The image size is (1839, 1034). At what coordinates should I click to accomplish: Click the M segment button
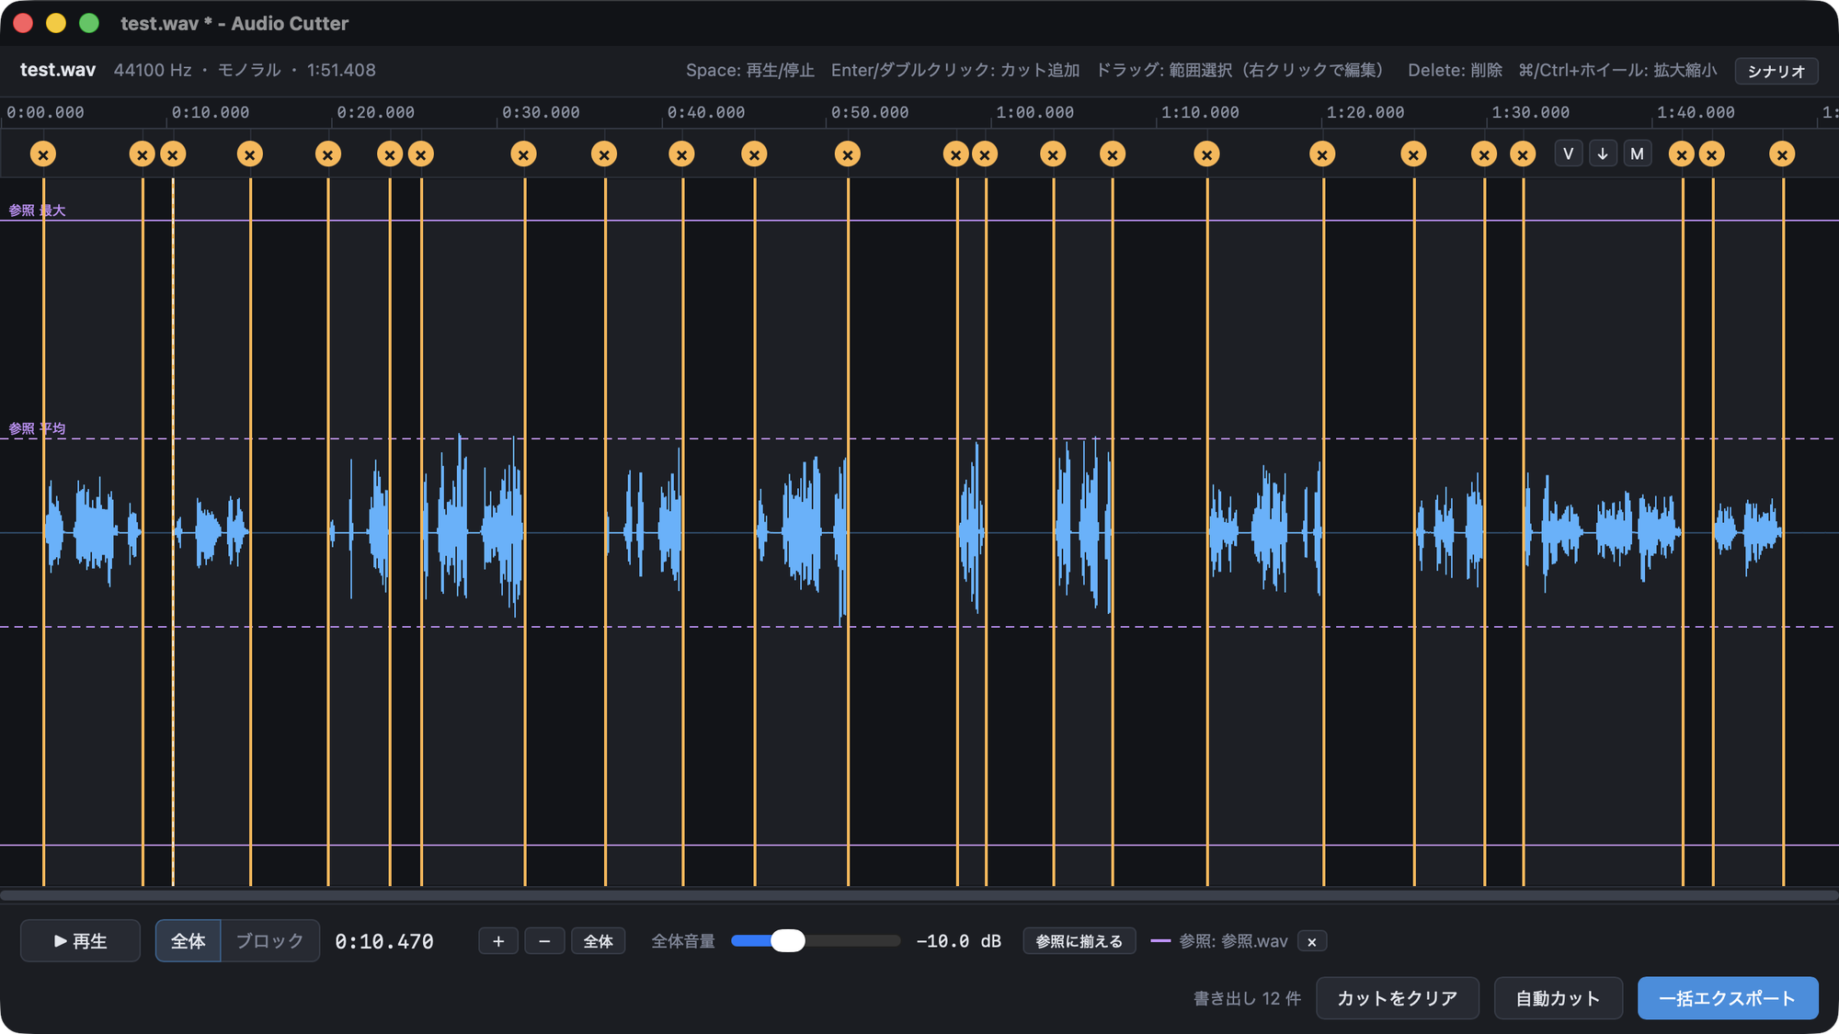(x=1637, y=154)
